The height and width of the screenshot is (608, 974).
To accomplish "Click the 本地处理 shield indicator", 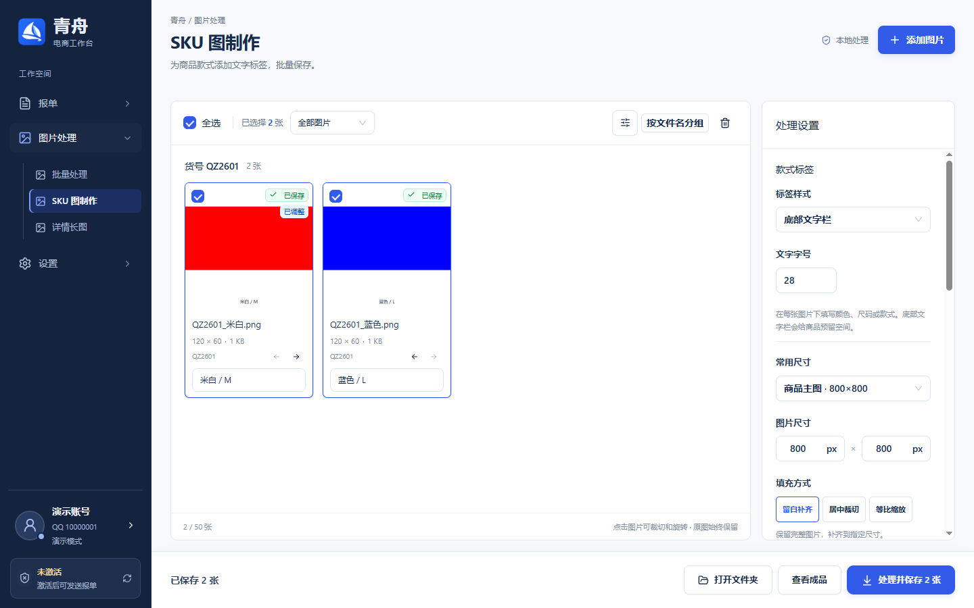I will pyautogui.click(x=845, y=41).
